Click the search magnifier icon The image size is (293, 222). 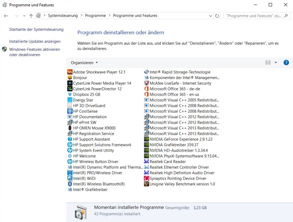pyautogui.click(x=286, y=16)
